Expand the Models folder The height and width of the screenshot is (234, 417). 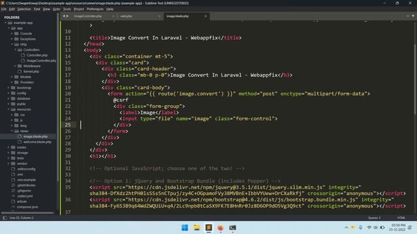12,77
